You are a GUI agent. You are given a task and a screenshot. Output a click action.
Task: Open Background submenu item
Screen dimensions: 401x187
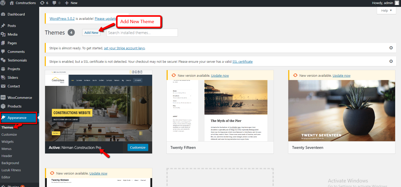pos(10,163)
